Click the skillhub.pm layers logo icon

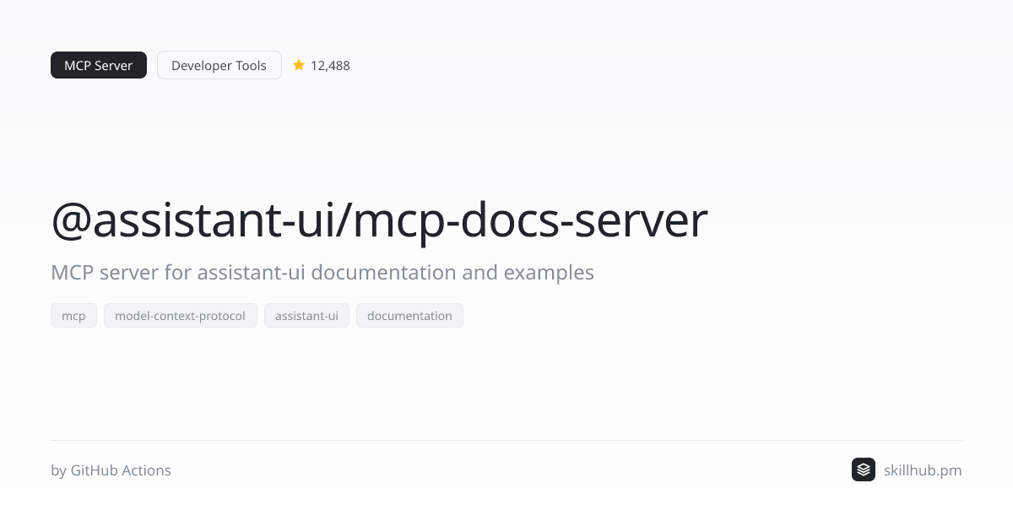(864, 470)
